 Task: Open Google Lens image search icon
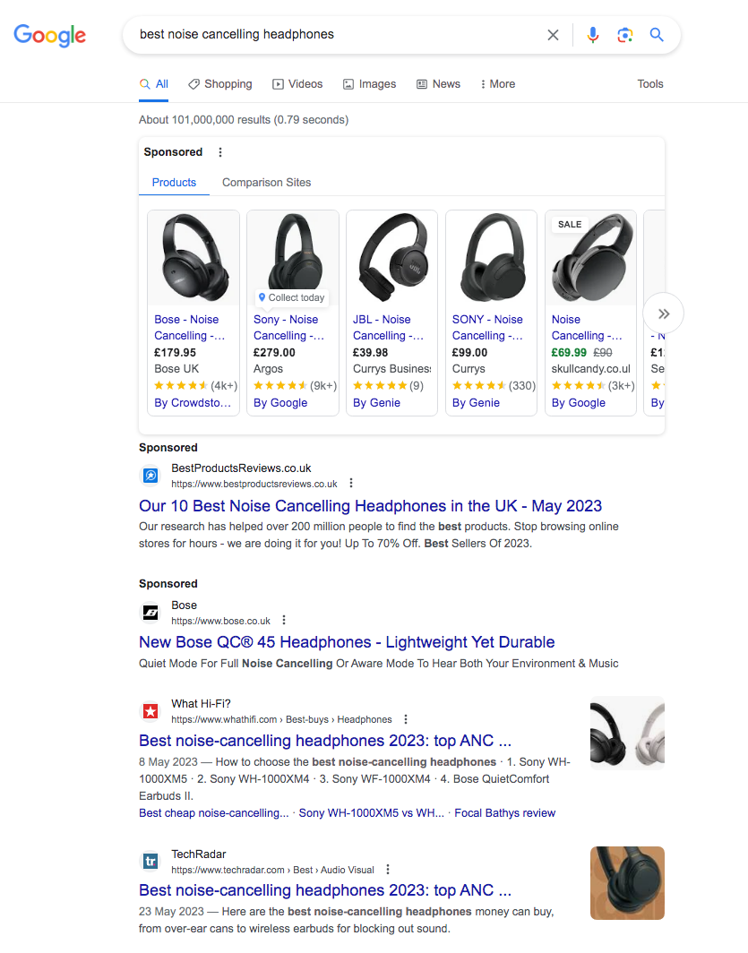coord(624,35)
